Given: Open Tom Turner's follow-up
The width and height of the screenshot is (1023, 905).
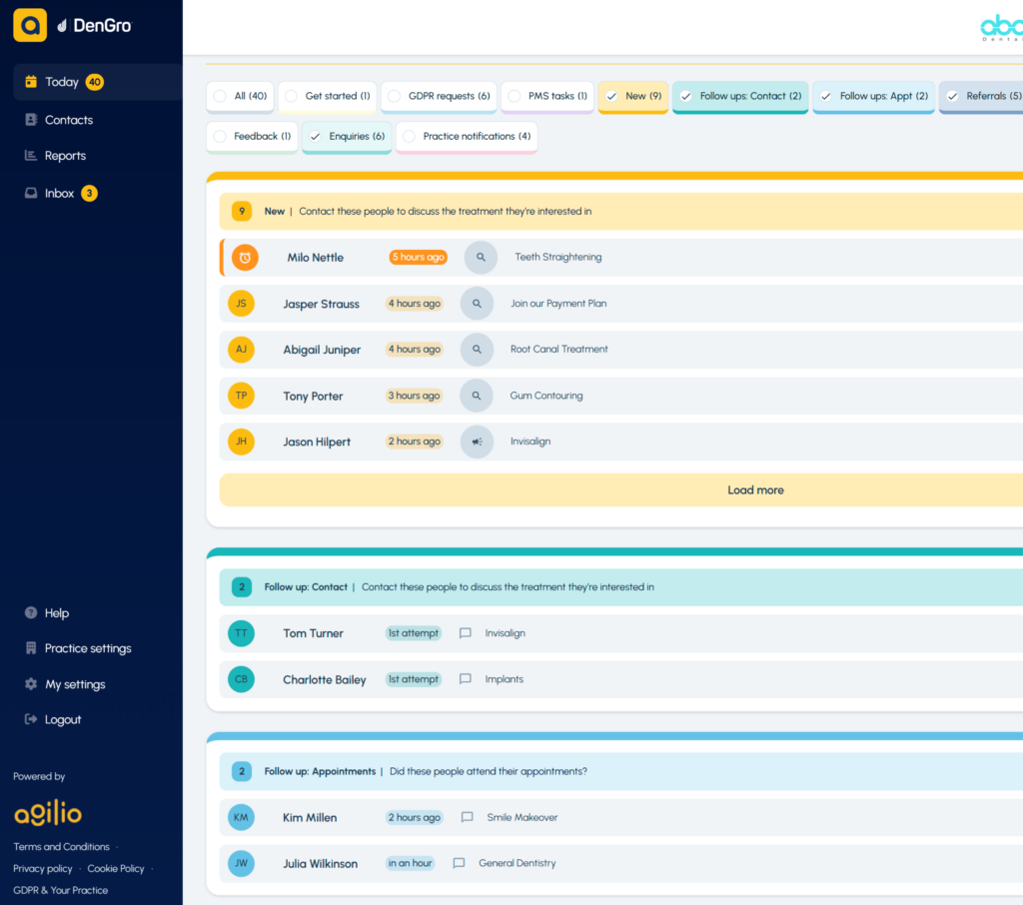Looking at the screenshot, I should coord(621,633).
